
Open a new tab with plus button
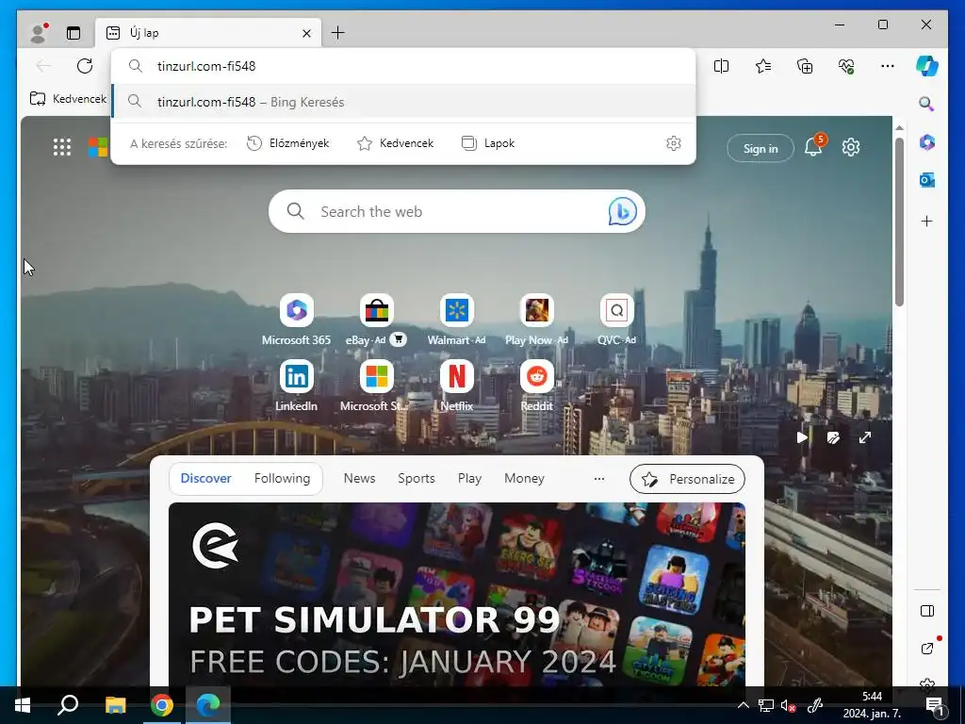click(x=338, y=33)
